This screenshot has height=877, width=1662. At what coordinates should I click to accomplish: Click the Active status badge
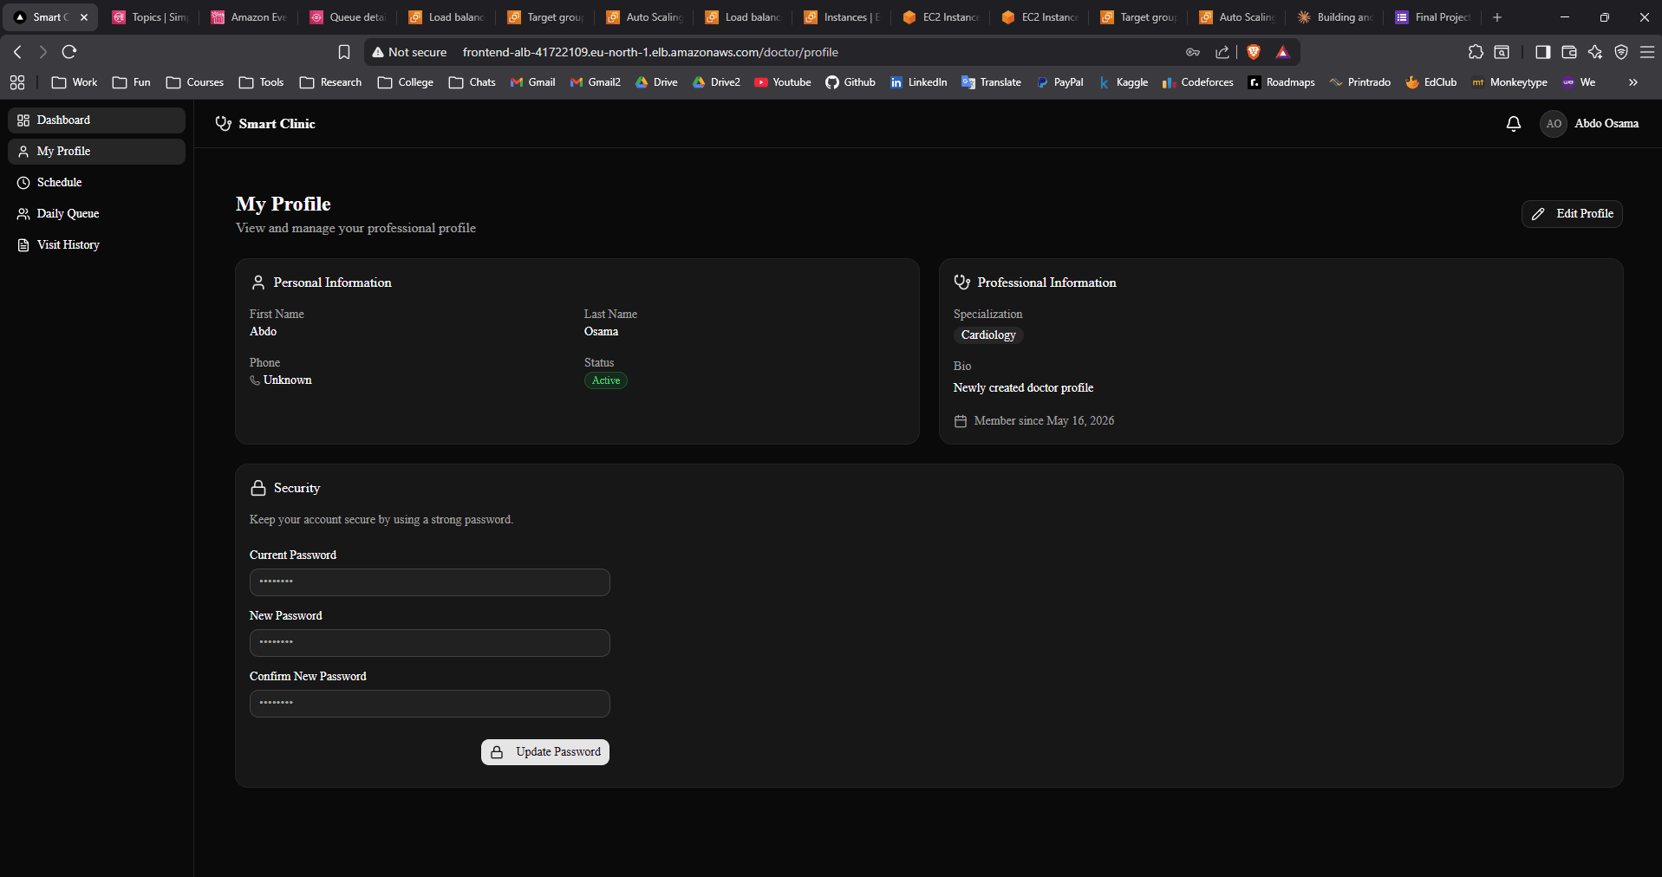pyautogui.click(x=606, y=380)
